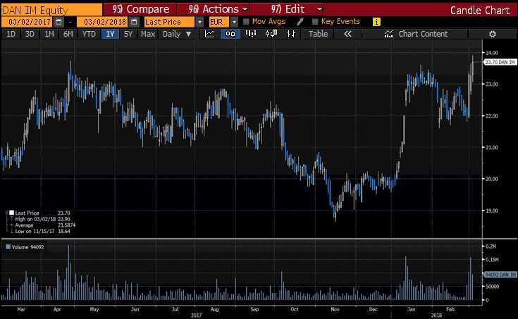This screenshot has width=518, height=319.
Task: Select the 6M range tab
Action: 68,34
